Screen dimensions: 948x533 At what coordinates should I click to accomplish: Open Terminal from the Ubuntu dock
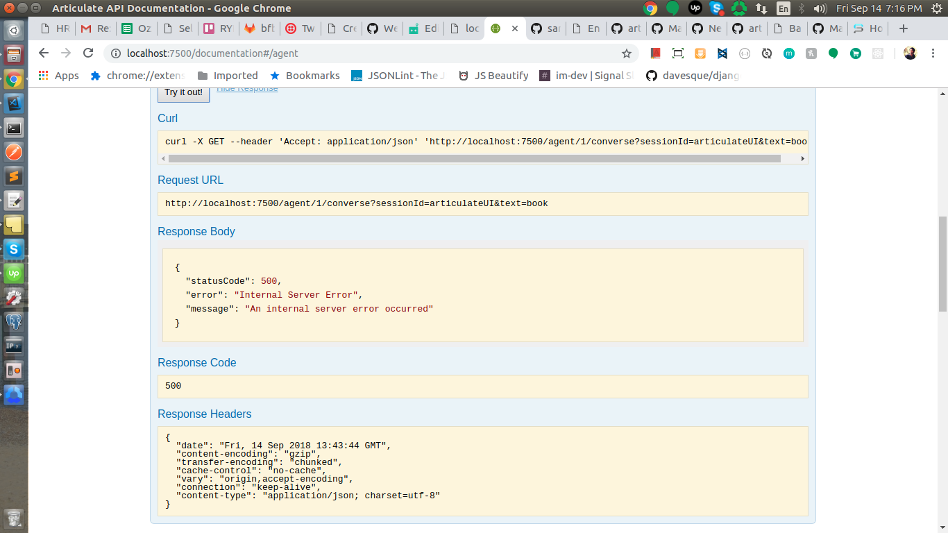[x=14, y=128]
